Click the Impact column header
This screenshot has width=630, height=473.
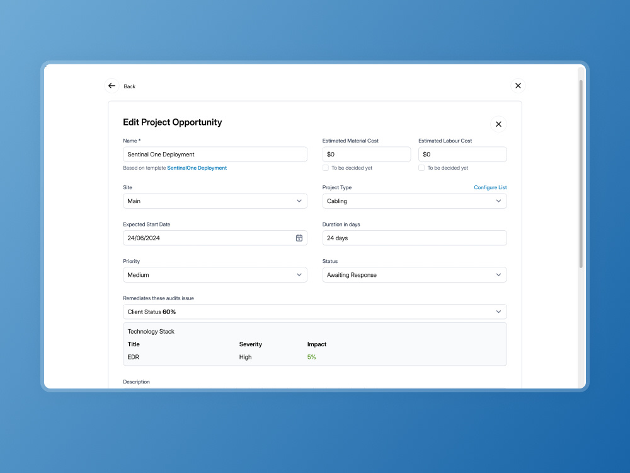[317, 344]
